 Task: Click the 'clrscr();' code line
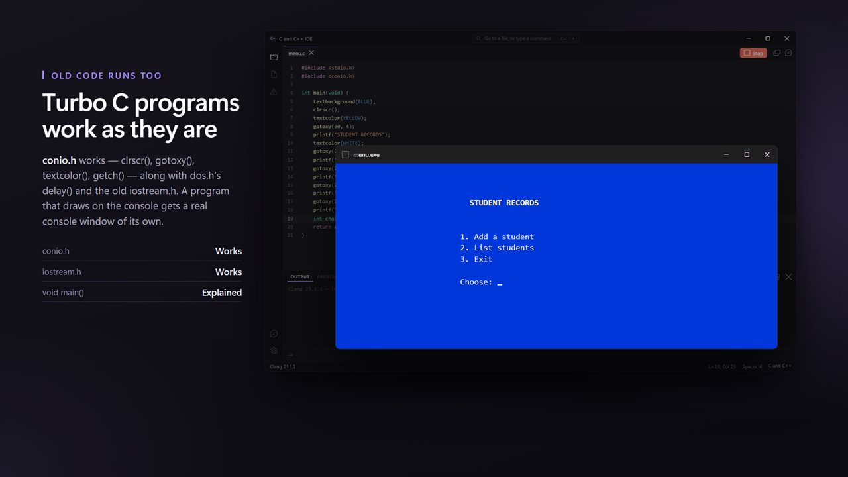pyautogui.click(x=327, y=109)
